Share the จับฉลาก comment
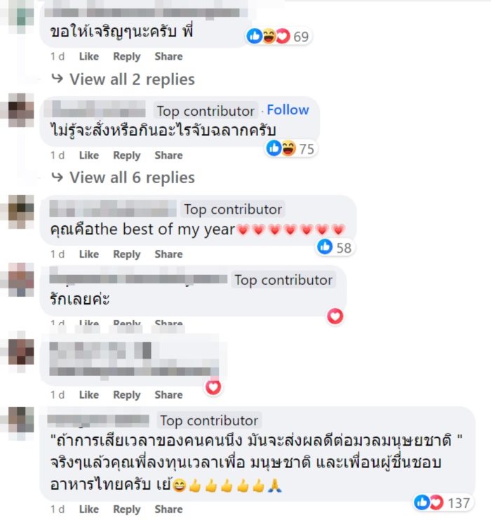This screenshot has width=491, height=520. pyautogui.click(x=168, y=155)
